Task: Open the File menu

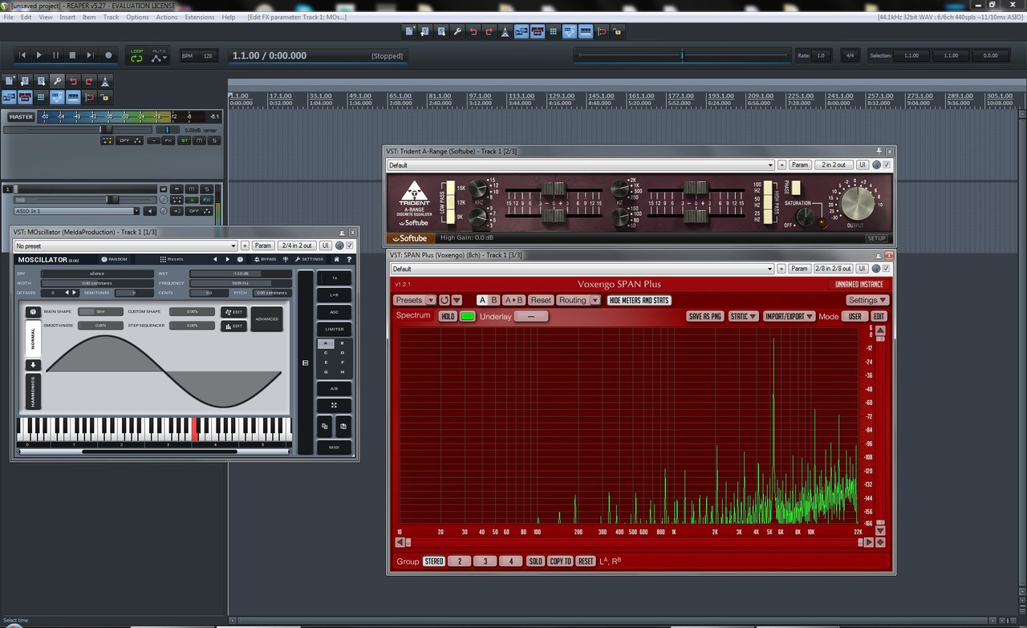Action: tap(9, 17)
